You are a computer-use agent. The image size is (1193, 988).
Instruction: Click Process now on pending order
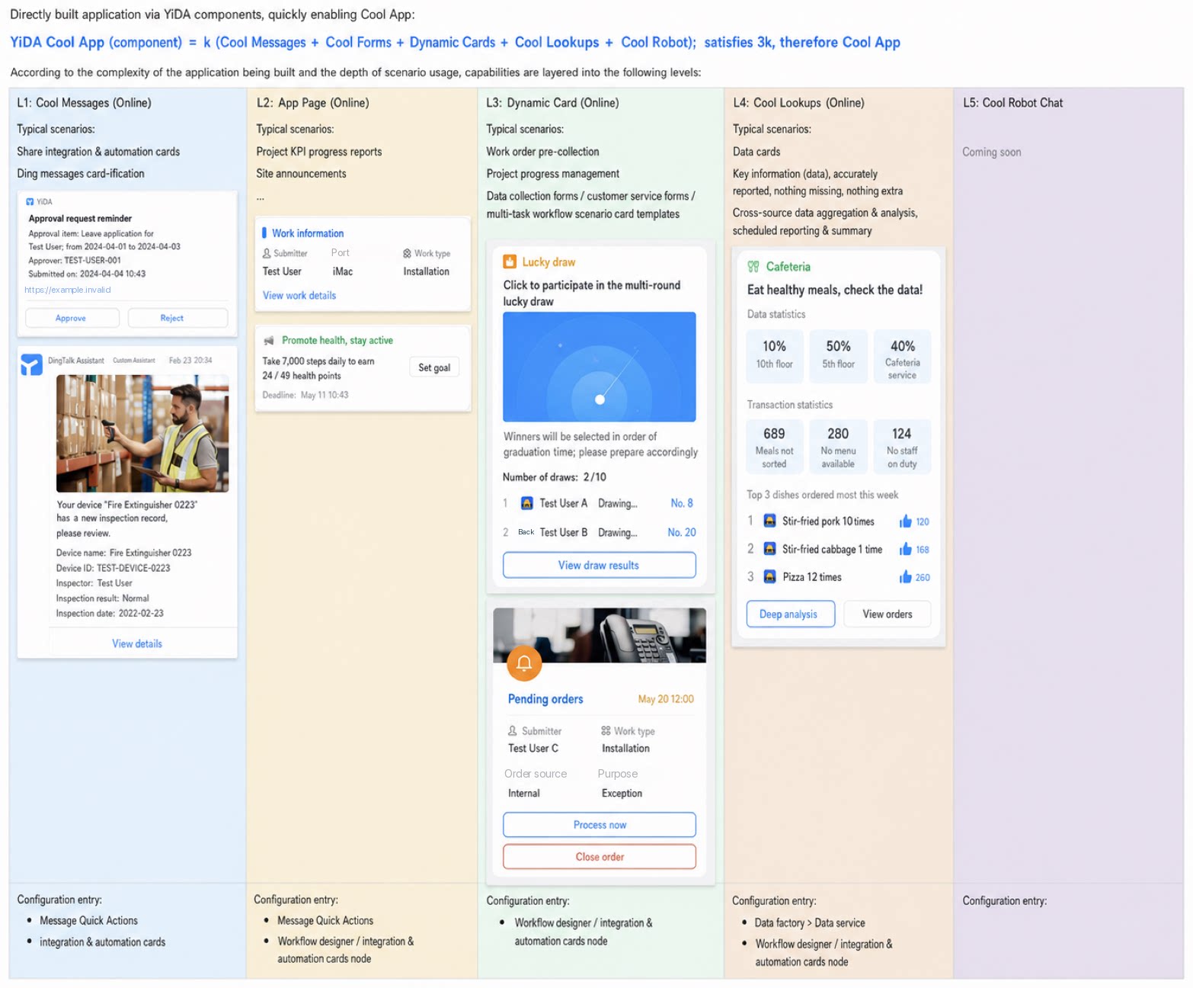click(599, 825)
